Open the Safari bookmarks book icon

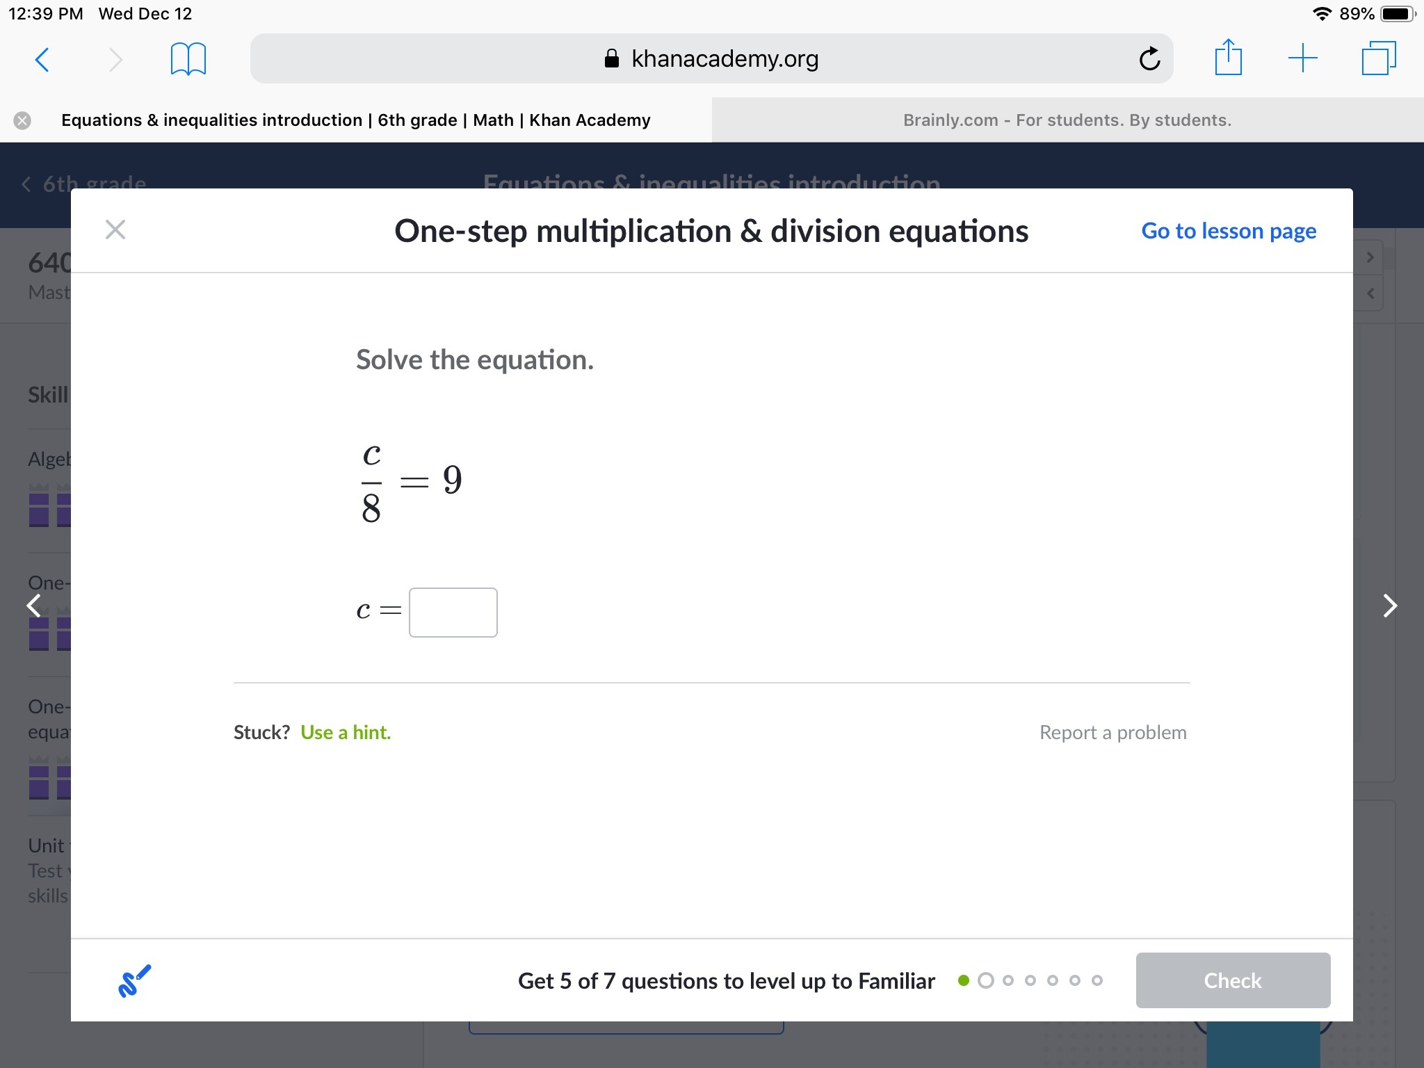[x=188, y=60]
